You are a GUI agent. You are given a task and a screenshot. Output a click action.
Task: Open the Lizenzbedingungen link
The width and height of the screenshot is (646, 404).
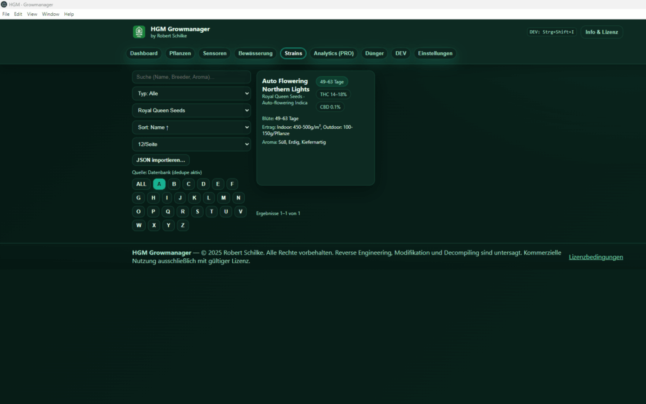pos(596,257)
